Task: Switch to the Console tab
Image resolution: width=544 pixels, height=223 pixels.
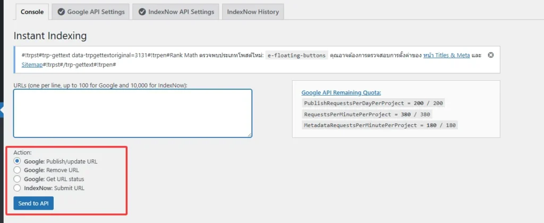Action: (31, 12)
